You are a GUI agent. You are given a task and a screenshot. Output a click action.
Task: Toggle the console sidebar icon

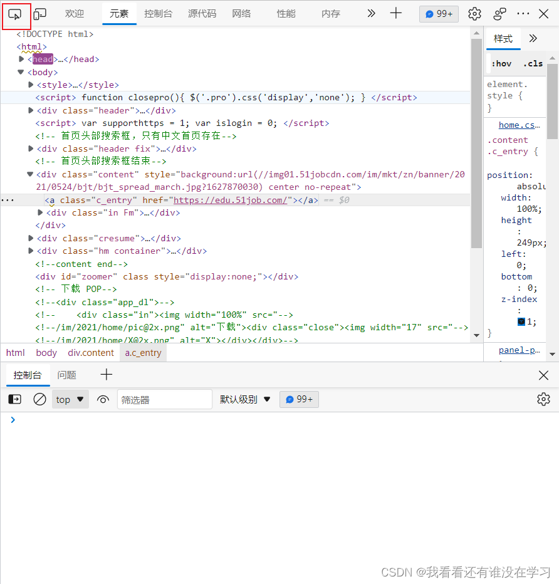pyautogui.click(x=15, y=399)
